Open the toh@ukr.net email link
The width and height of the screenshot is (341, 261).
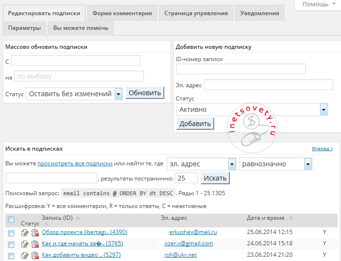tap(180, 255)
